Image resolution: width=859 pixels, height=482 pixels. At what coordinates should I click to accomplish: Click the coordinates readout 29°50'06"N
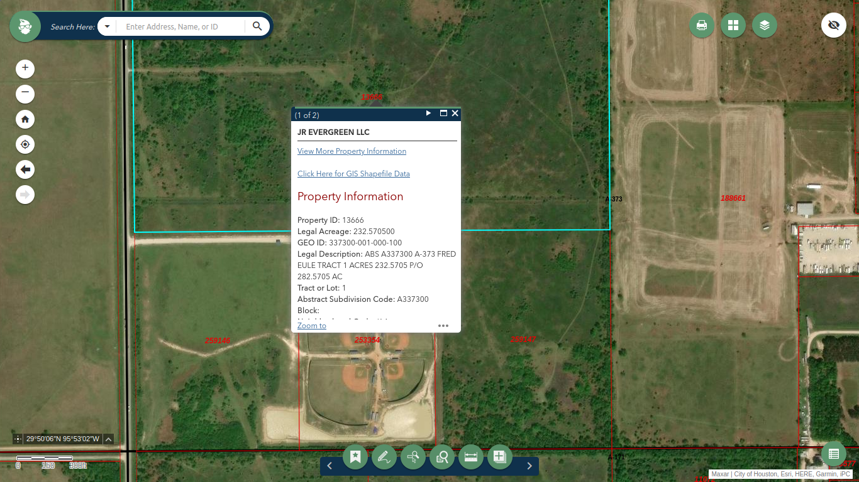pos(63,439)
